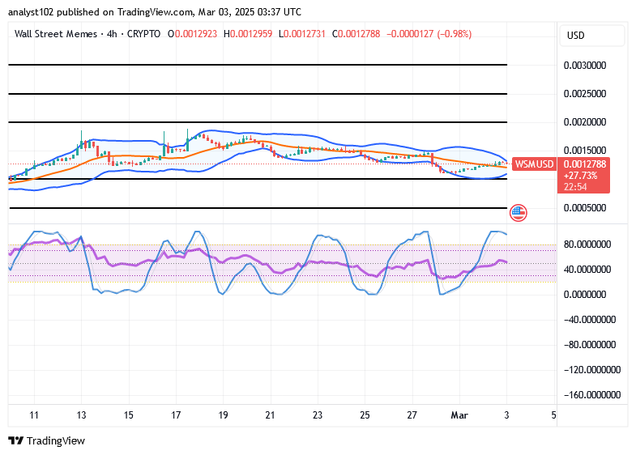Viewport: 636px width, 455px height.
Task: Click the 80.0000000 oscillator axis label
Action: coord(587,245)
